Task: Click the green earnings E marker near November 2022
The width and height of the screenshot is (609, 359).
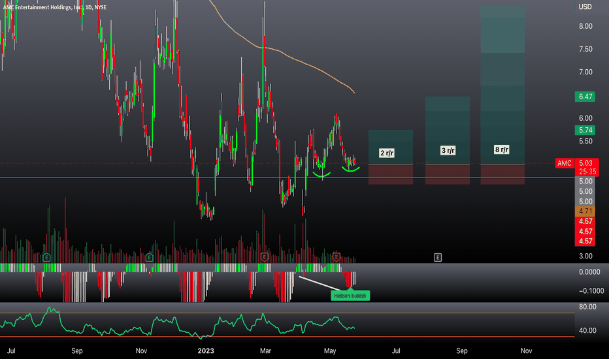Action: point(149,257)
